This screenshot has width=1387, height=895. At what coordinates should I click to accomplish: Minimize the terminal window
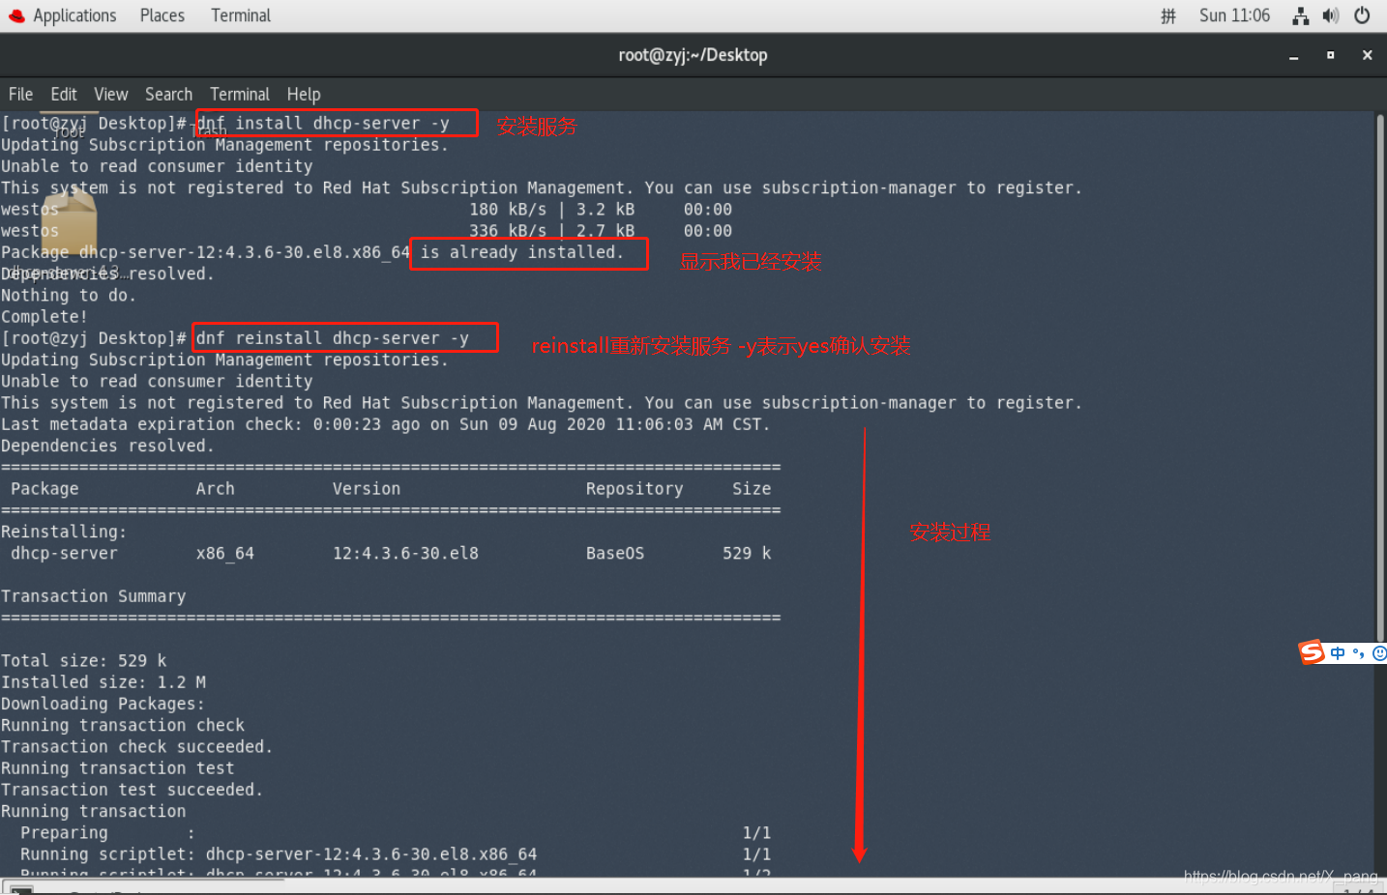tap(1293, 56)
